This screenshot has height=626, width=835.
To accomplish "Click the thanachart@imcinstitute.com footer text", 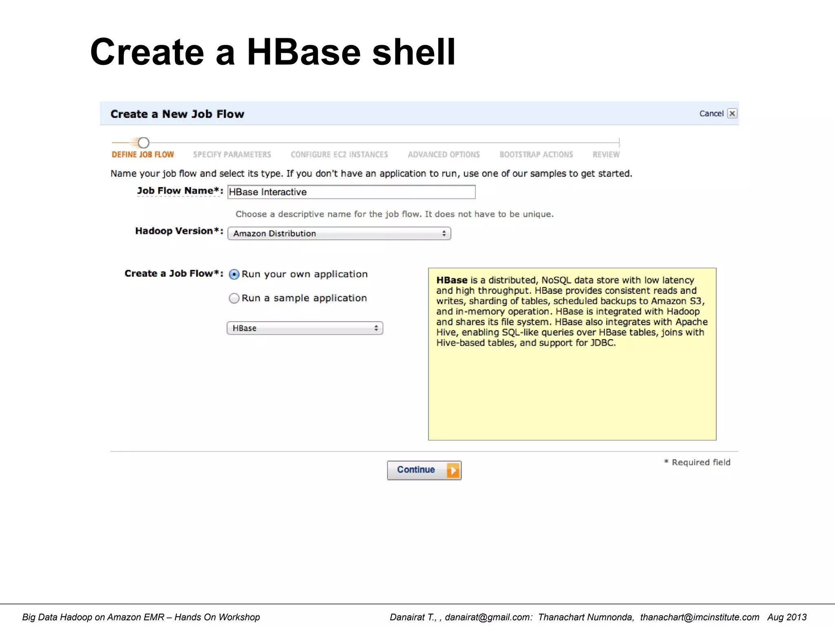I will coord(699,617).
